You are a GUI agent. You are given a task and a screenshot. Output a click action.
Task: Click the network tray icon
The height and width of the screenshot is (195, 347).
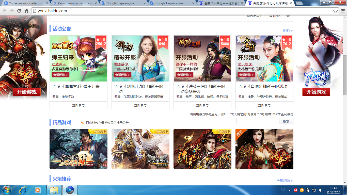314,190
